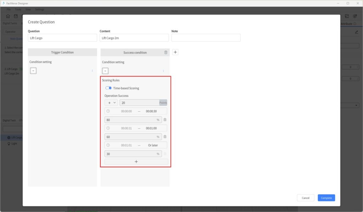Open the 00:00:30 end time picker
Viewport: 363px width, 212px height.
(x=151, y=111)
